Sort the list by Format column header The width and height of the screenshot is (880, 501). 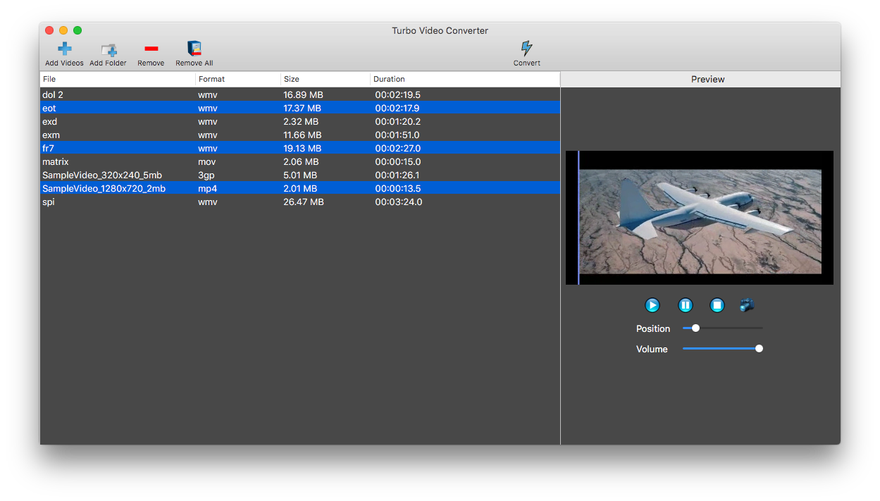coord(238,79)
